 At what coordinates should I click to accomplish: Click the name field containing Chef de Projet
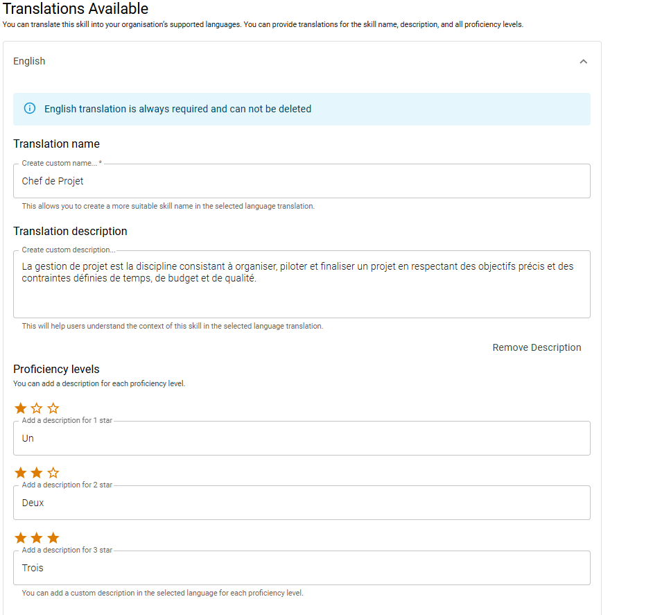[302, 182]
